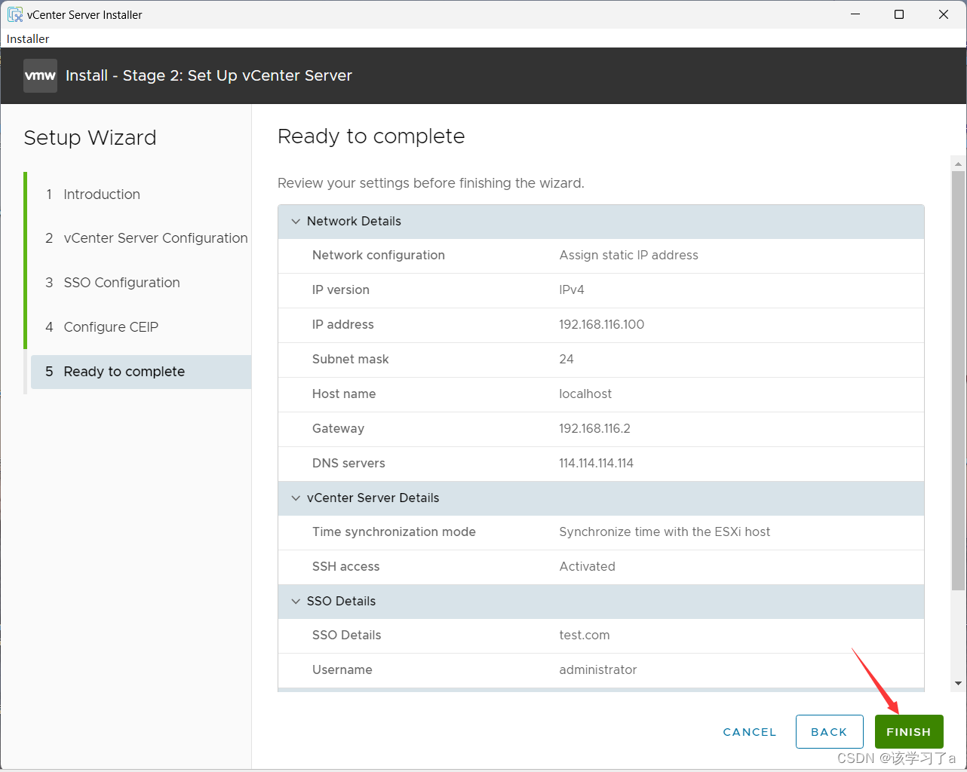Click the 'SSH access' label

pyautogui.click(x=346, y=567)
